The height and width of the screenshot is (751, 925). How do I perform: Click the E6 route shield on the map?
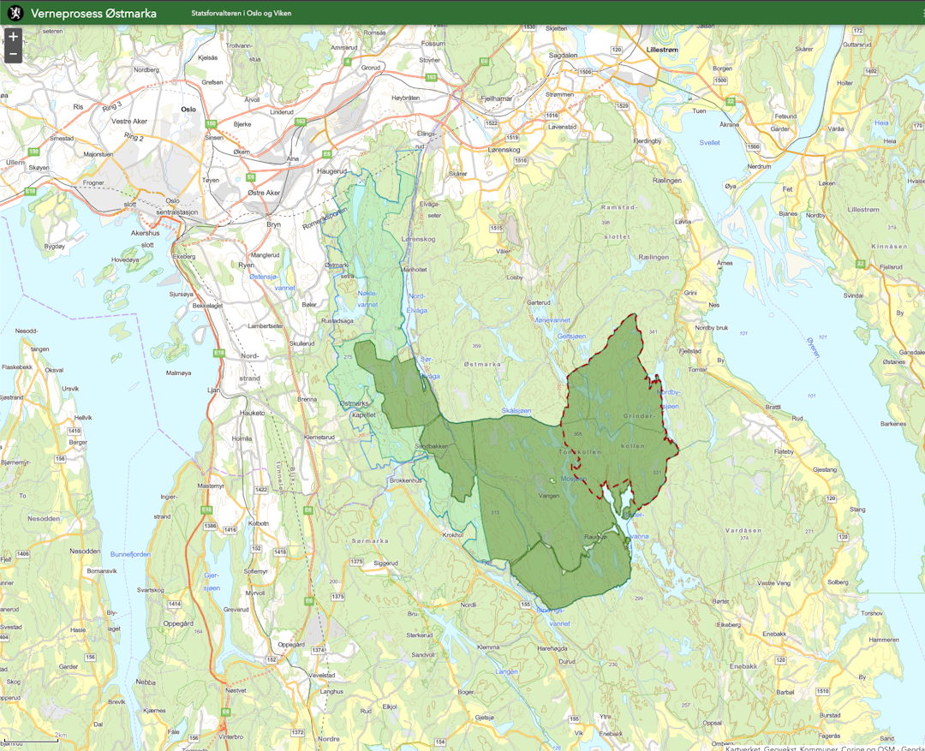[x=250, y=177]
